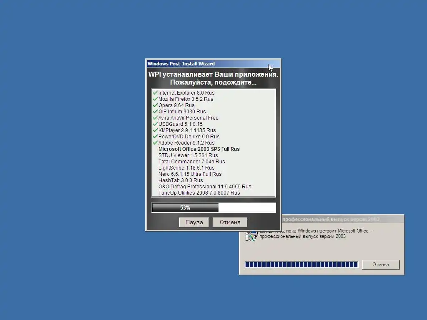Viewport: 427px width, 320px height.
Task: Select PowerDVD Deluxe 6.0 Rus entry
Action: (189, 137)
